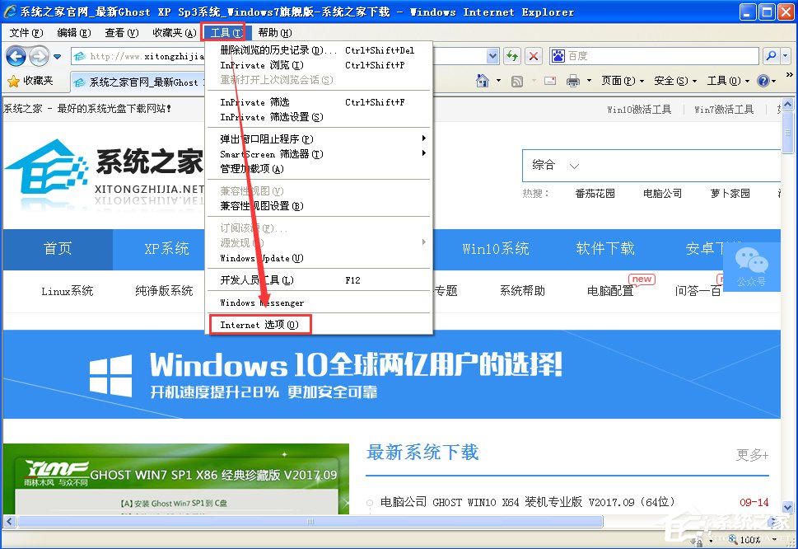Open Help via question mark icon
798x549 pixels.
coord(763,80)
